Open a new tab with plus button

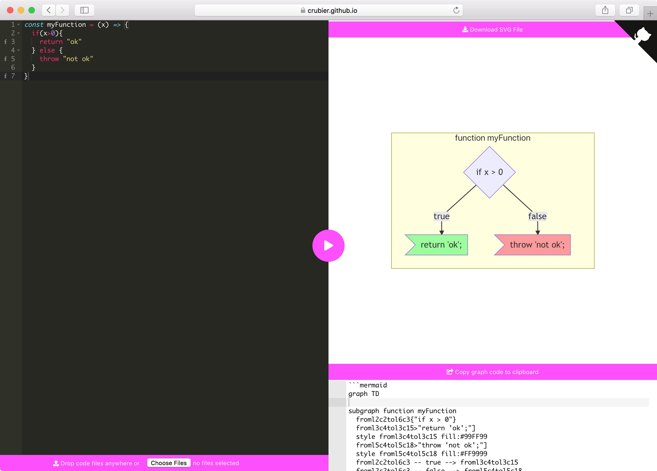650,13
